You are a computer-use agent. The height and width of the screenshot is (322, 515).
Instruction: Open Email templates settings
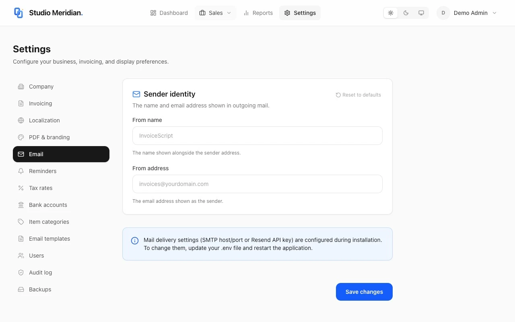(61, 239)
